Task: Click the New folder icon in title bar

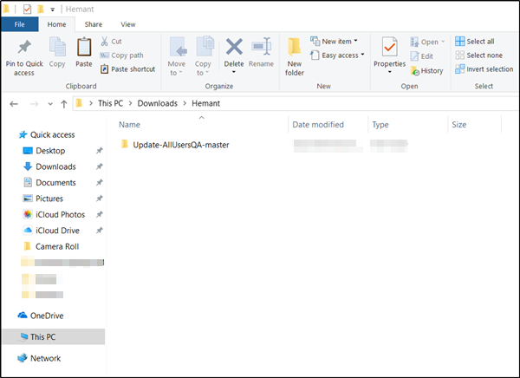Action: pos(41,9)
